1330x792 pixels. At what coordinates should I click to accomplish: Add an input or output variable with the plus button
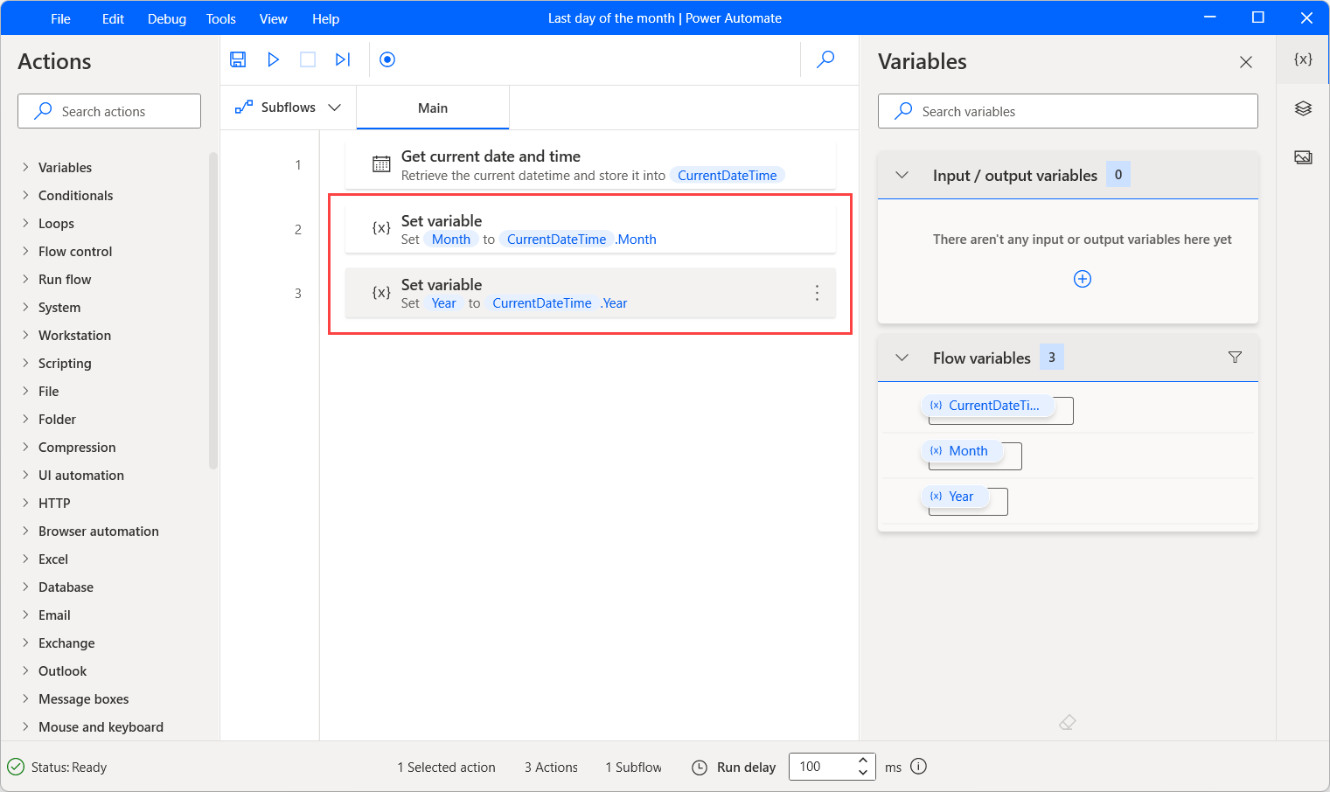(x=1082, y=278)
